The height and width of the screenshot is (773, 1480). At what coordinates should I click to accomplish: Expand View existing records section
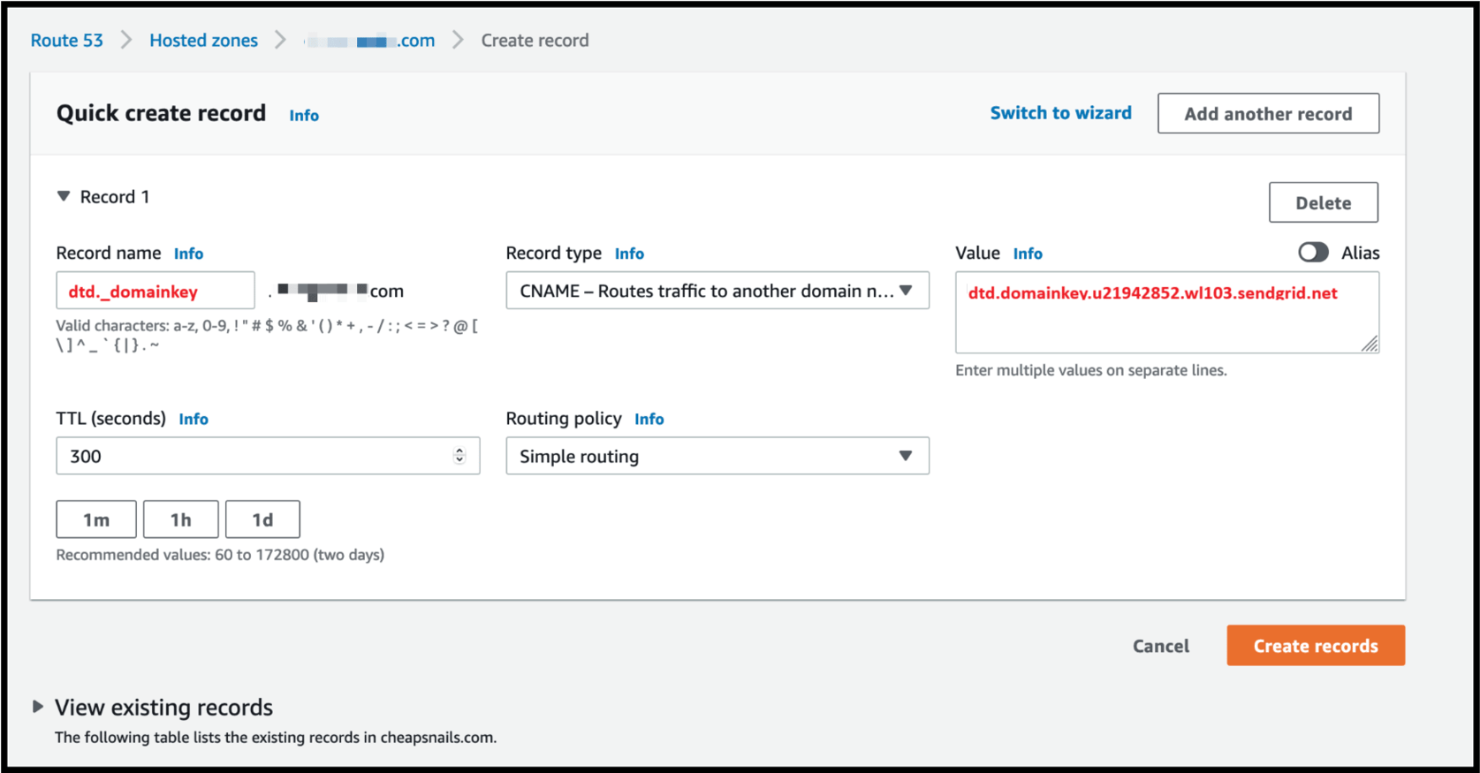click(38, 707)
